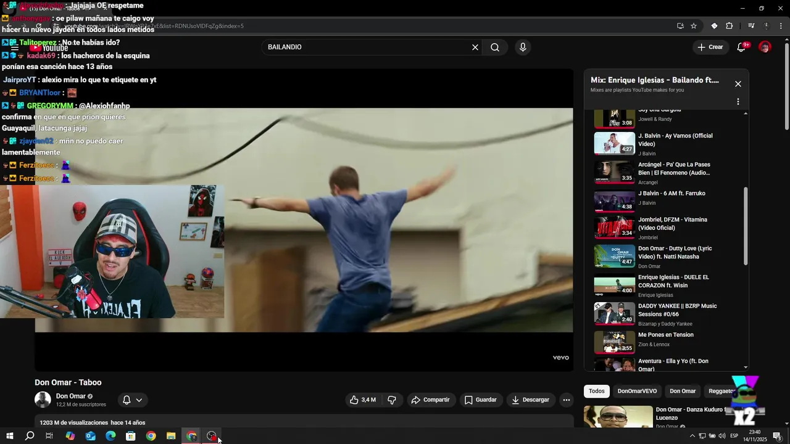The image size is (790, 444).
Task: Open the Don Omar channel name link
Action: [71, 397]
